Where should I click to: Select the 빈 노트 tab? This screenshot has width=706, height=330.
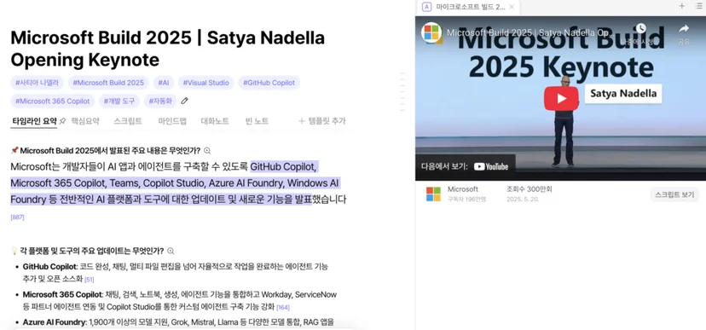(257, 121)
